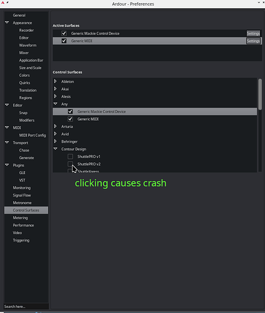The image size is (265, 313).
Task: Click the Search here field
Action: (x=26, y=307)
